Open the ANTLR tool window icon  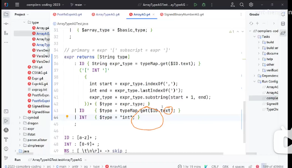(6, 130)
